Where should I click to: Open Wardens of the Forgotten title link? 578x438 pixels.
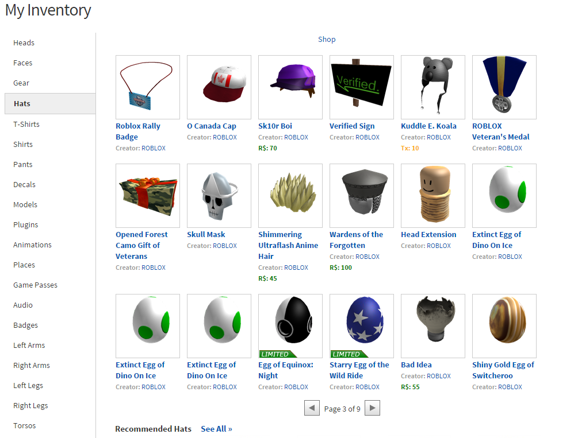(356, 240)
